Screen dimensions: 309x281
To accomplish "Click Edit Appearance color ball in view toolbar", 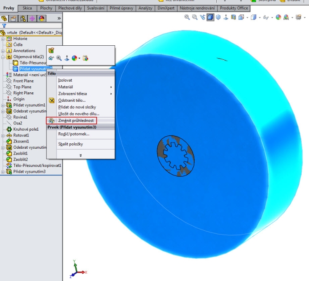I will (278, 17).
